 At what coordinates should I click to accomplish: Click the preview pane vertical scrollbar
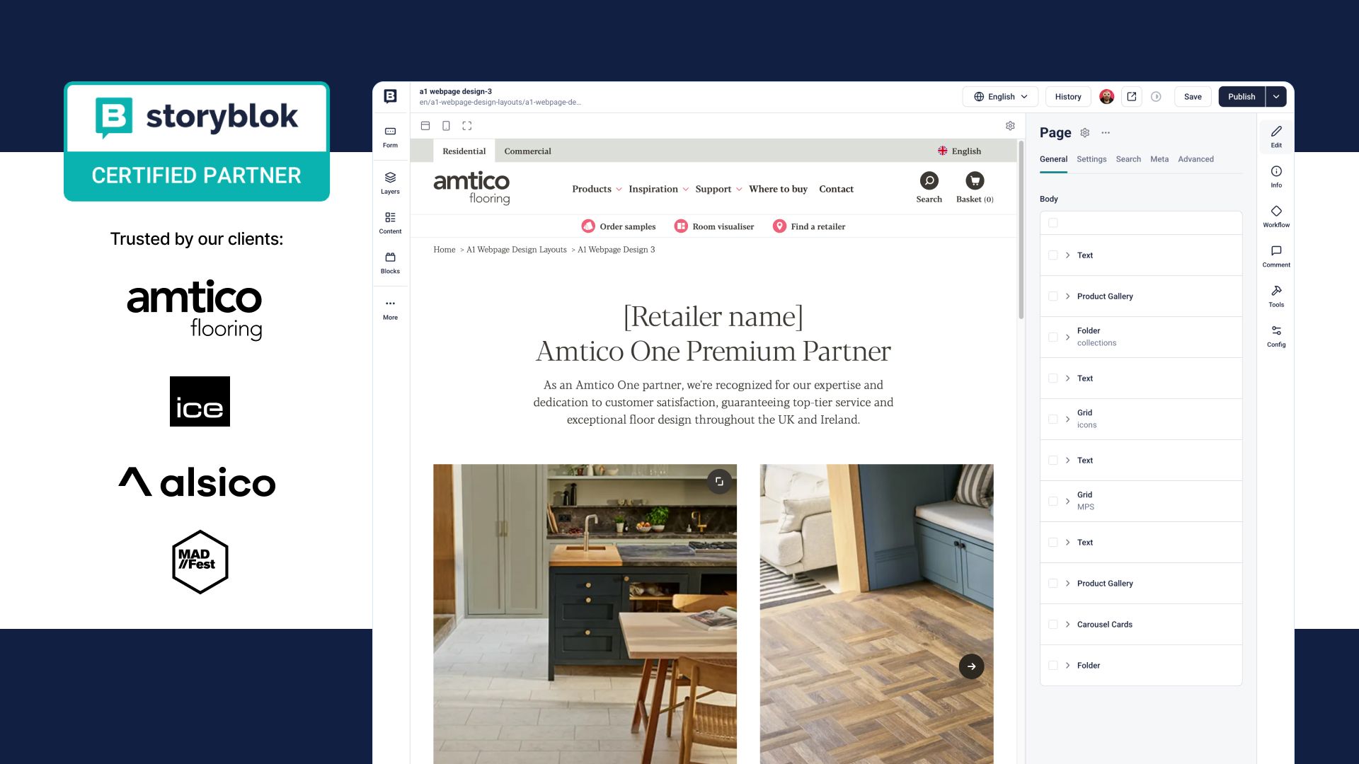click(1021, 230)
